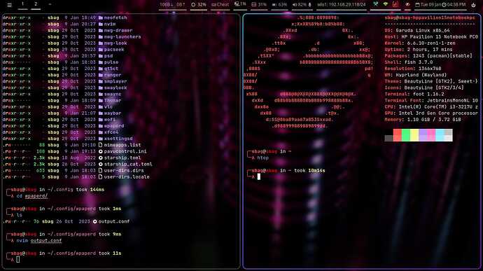Click the psd directory name
The image size is (483, 271).
coord(108,56)
